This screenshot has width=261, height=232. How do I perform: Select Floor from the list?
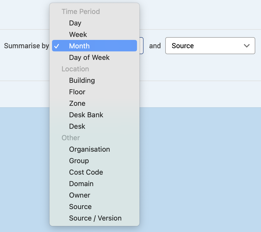(x=77, y=92)
